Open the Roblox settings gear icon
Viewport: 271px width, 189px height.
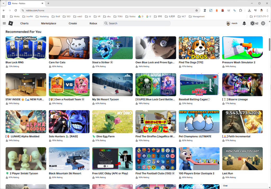coord(263,23)
